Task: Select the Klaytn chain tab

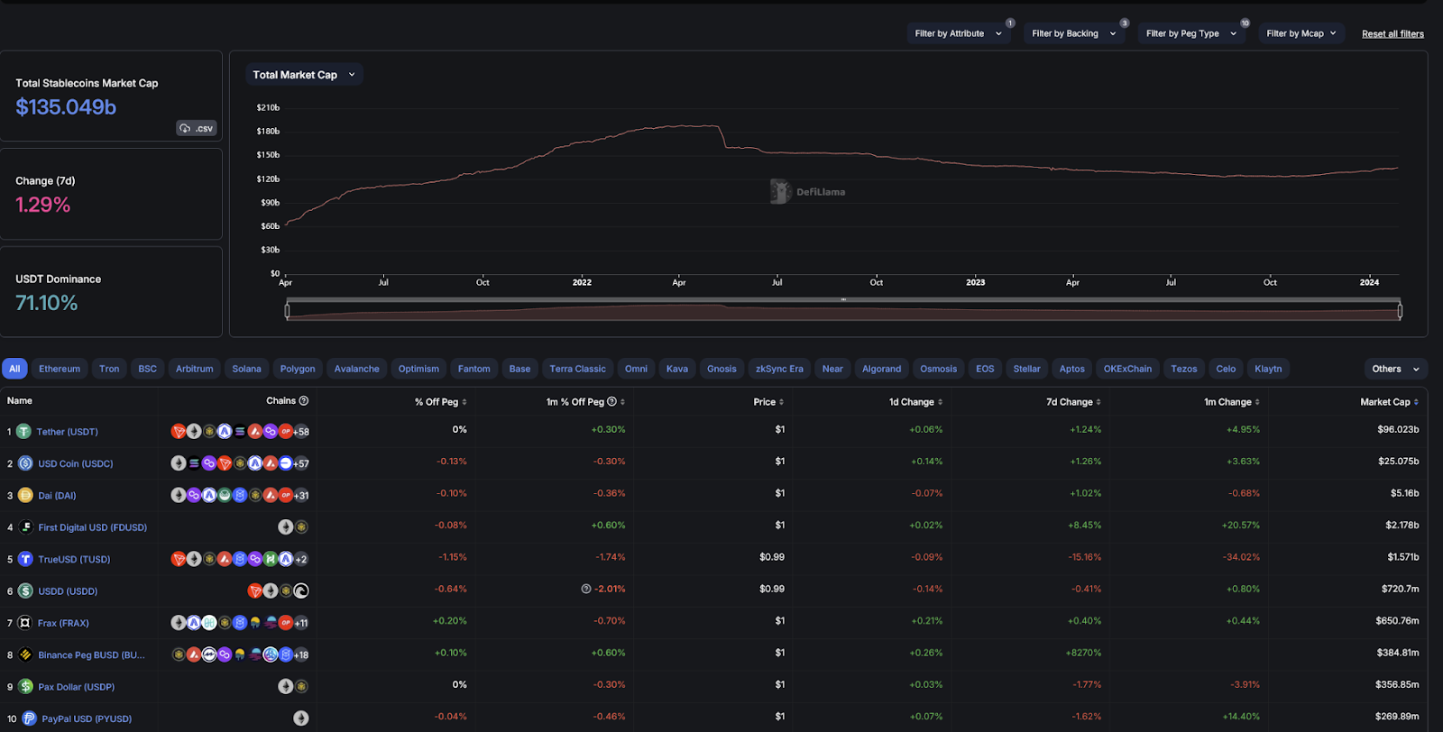Action: [x=1268, y=369]
